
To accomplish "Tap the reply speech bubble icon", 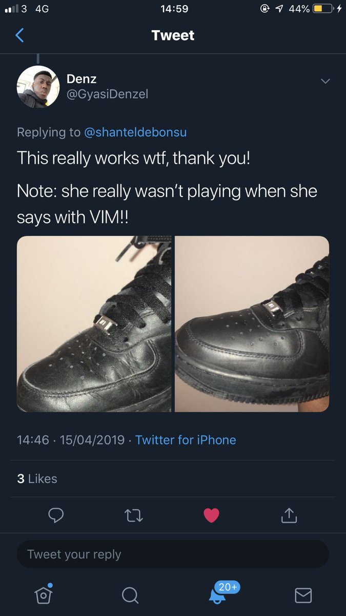I will click(x=56, y=515).
